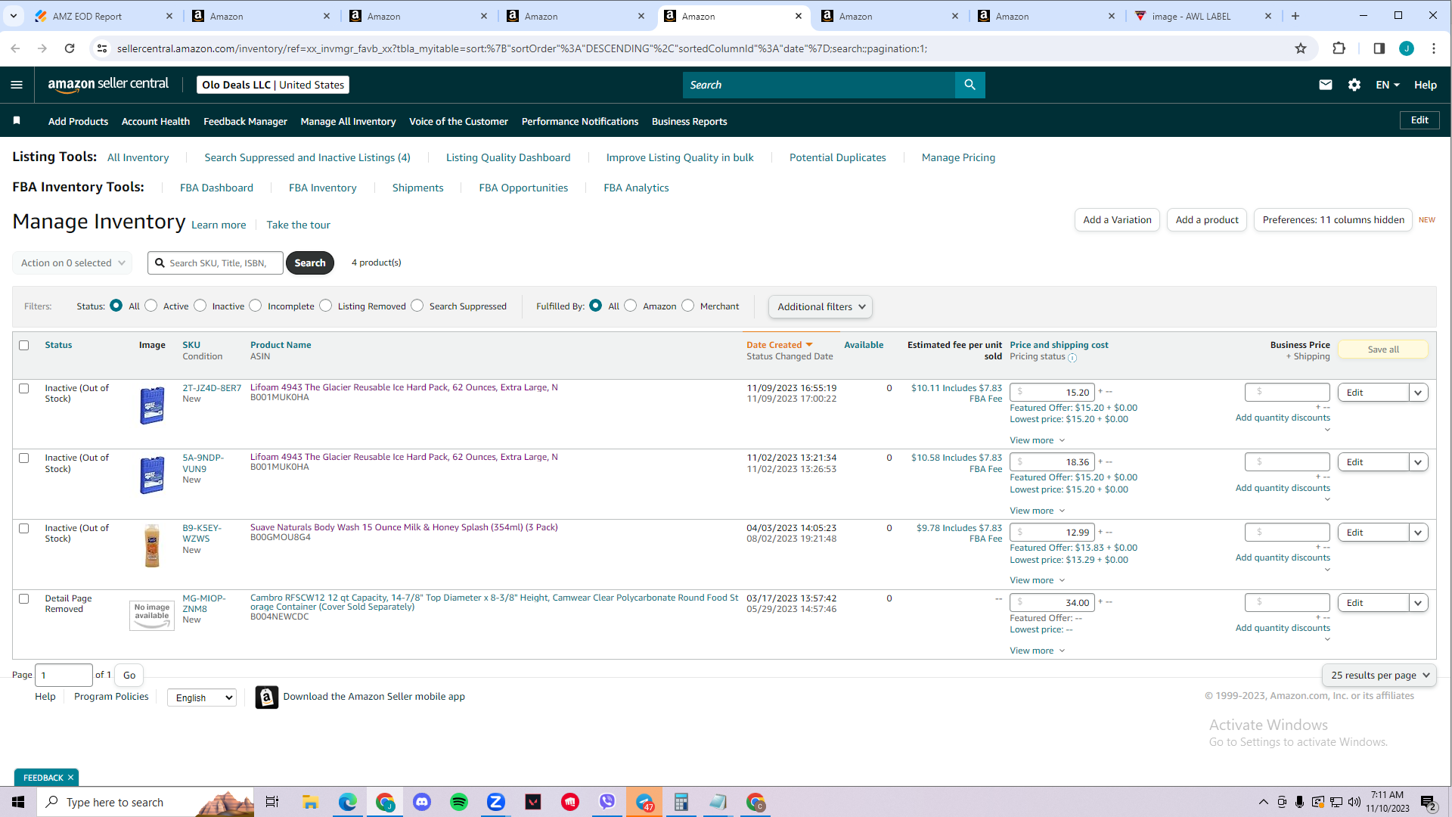Open Manage All Inventory nav item
Screen dimensions: 1452x817
coord(348,121)
